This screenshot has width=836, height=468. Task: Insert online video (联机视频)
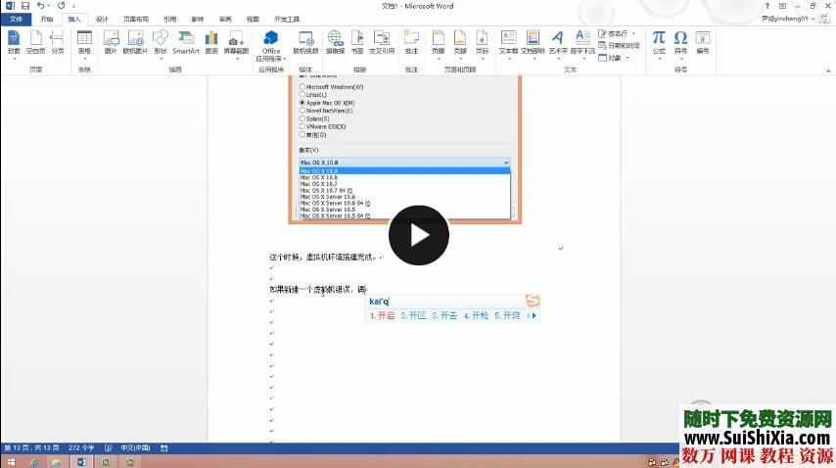(x=305, y=43)
